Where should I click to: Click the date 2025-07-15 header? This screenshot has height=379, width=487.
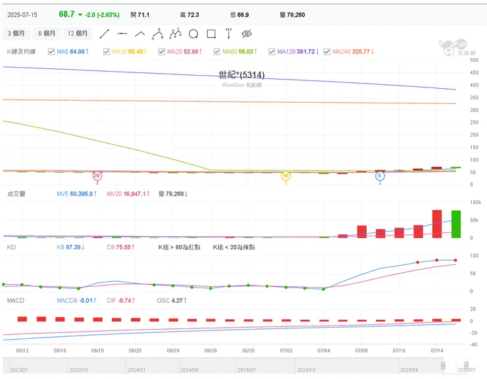coord(22,15)
